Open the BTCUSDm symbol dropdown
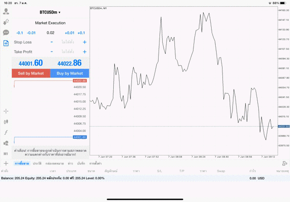This screenshot has width=290, height=202. (50, 12)
